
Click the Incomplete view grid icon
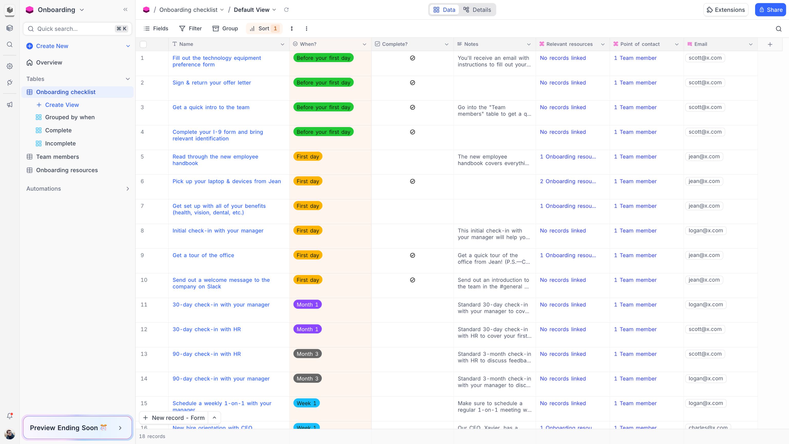point(39,143)
